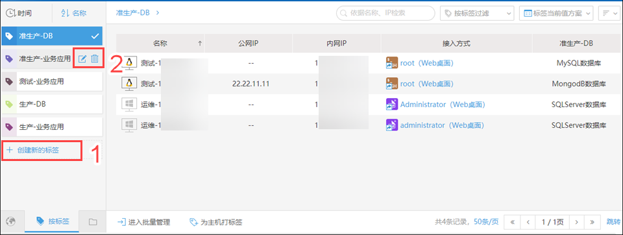Screen dimensions: 623x235
Task: Open the administrator (Web桌面) link
Action: 442,125
